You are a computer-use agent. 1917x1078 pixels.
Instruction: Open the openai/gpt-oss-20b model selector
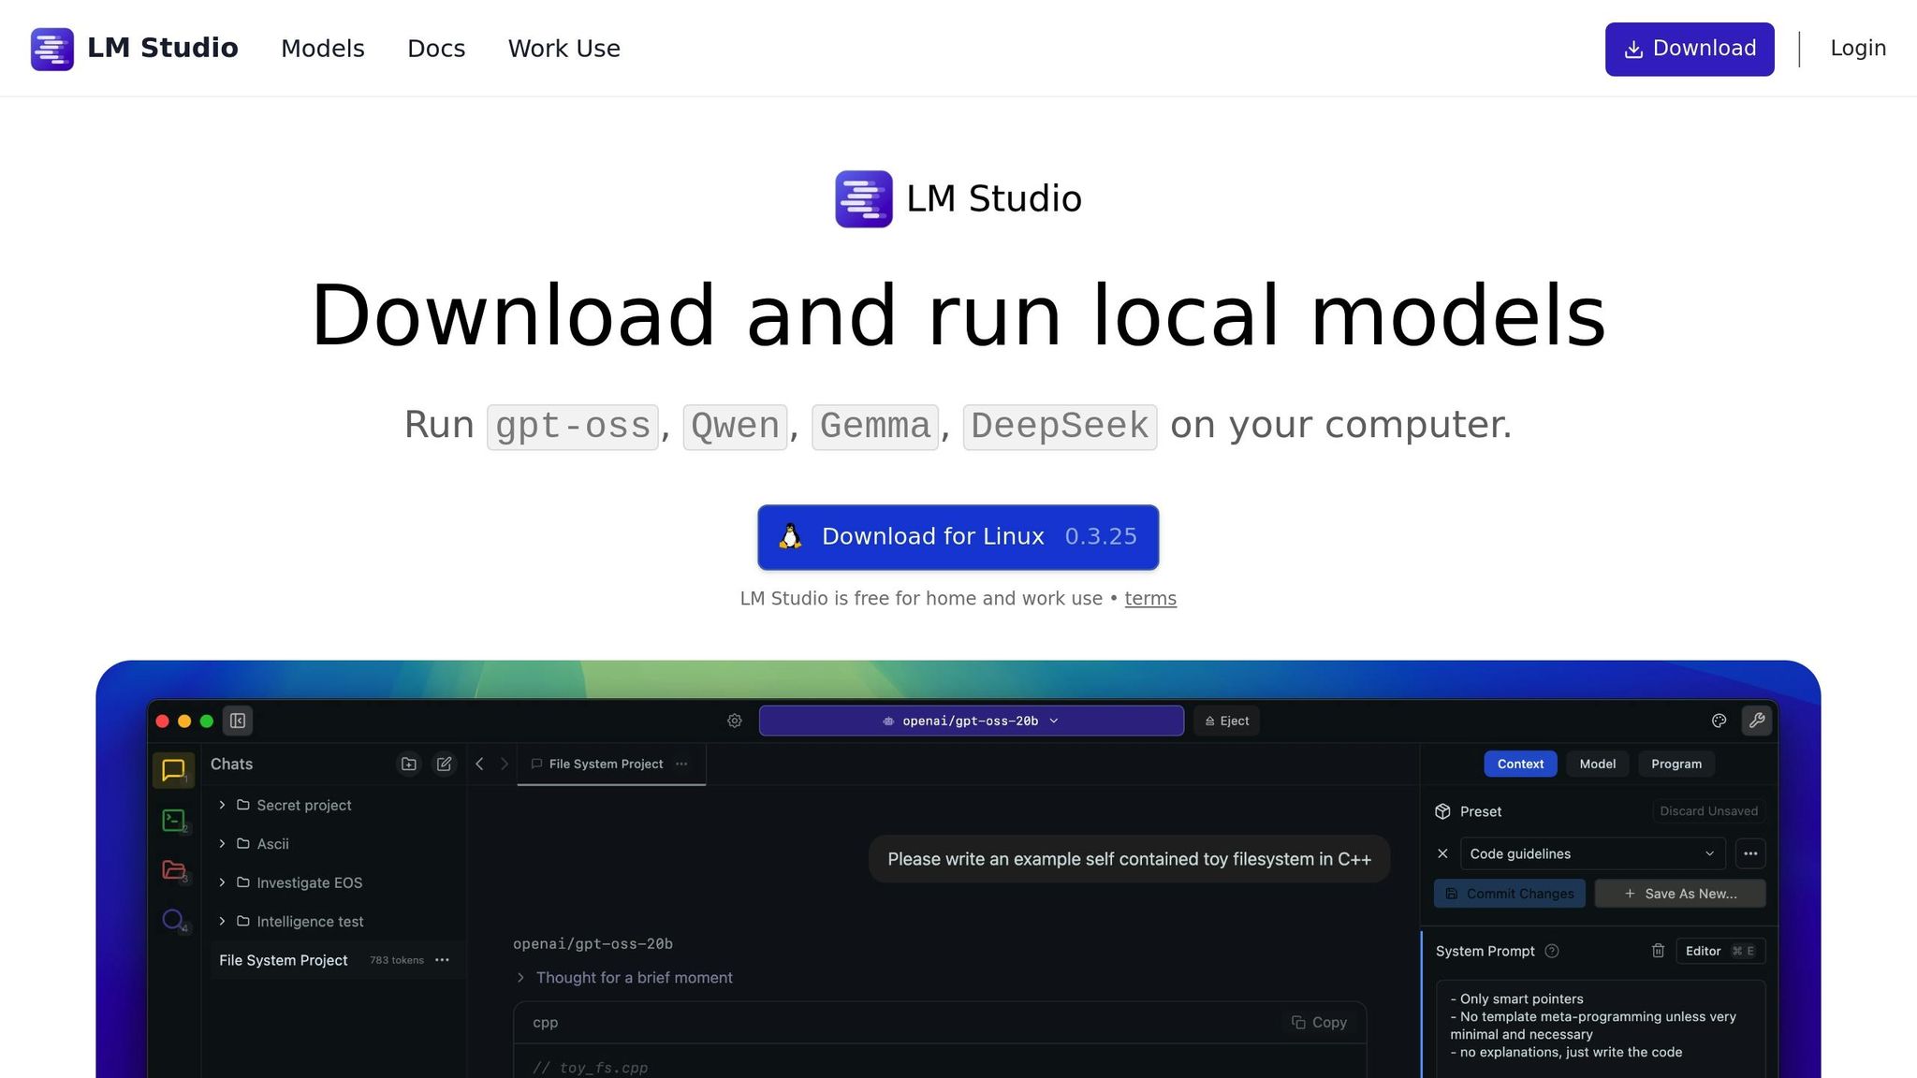click(x=972, y=721)
